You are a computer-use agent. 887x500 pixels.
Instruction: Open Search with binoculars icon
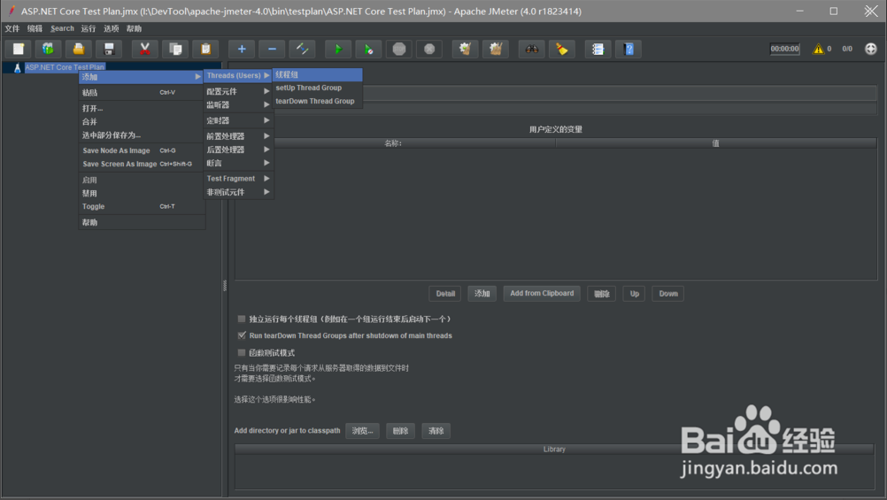point(532,50)
